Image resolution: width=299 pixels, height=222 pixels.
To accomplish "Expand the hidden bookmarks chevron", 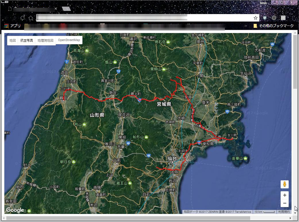I will tap(246, 26).
